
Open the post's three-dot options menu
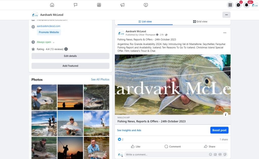pos(225,33)
